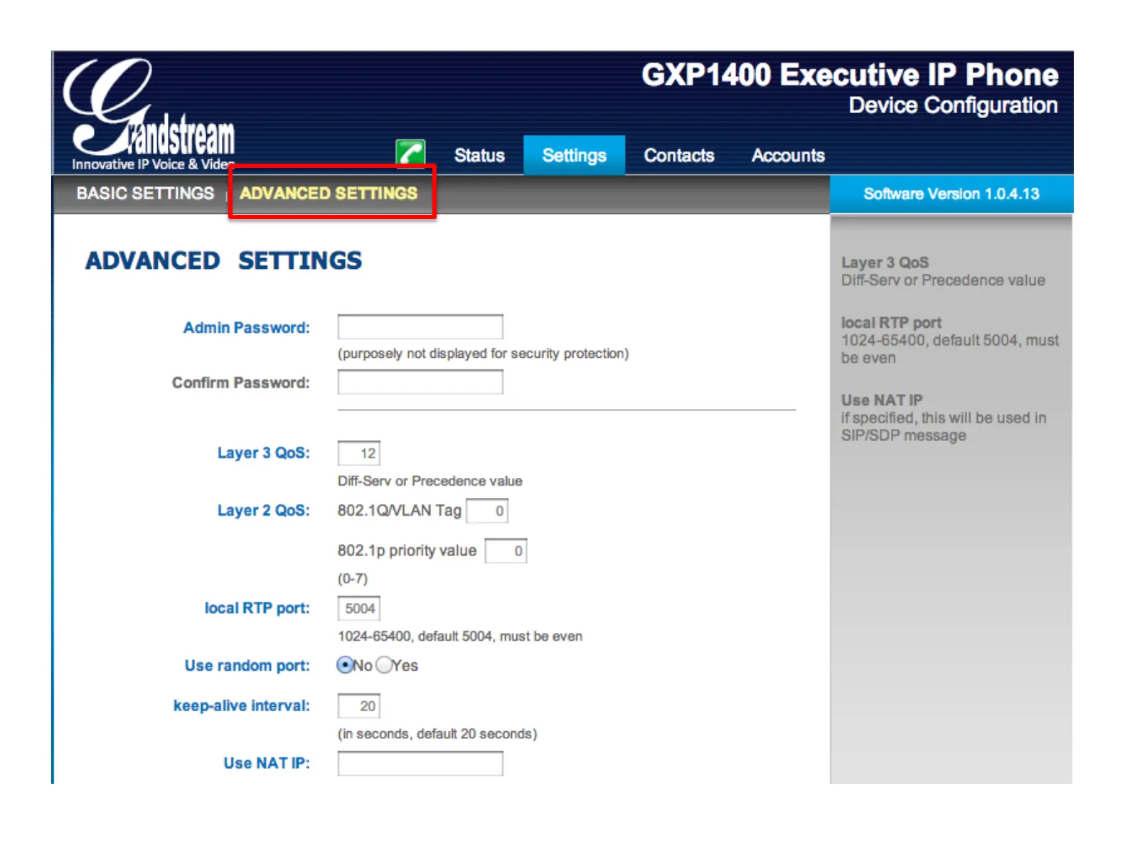Click the Layer 3 QoS value field

[359, 453]
